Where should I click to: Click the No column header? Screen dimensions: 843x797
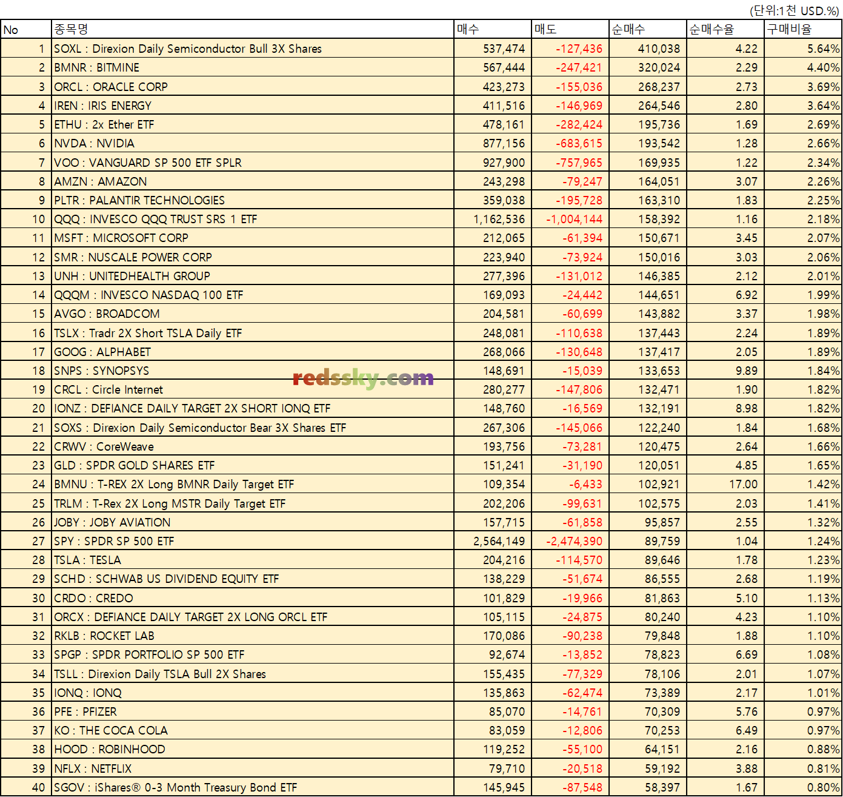pos(26,29)
